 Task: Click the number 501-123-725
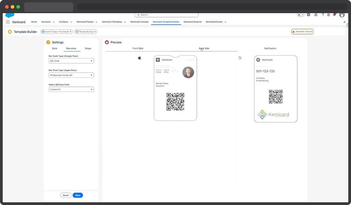265,71
